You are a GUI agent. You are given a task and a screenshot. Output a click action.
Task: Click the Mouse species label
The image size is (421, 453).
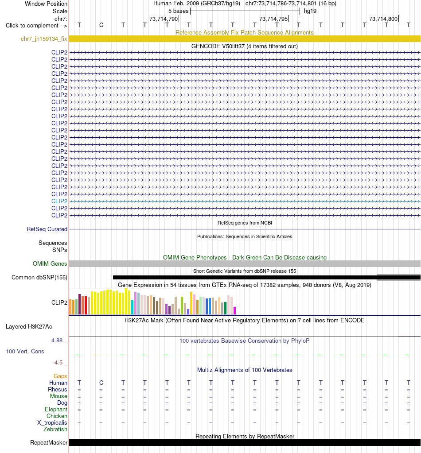pyautogui.click(x=58, y=396)
